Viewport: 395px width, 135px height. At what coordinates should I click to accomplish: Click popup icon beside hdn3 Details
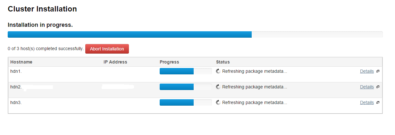pos(378,102)
